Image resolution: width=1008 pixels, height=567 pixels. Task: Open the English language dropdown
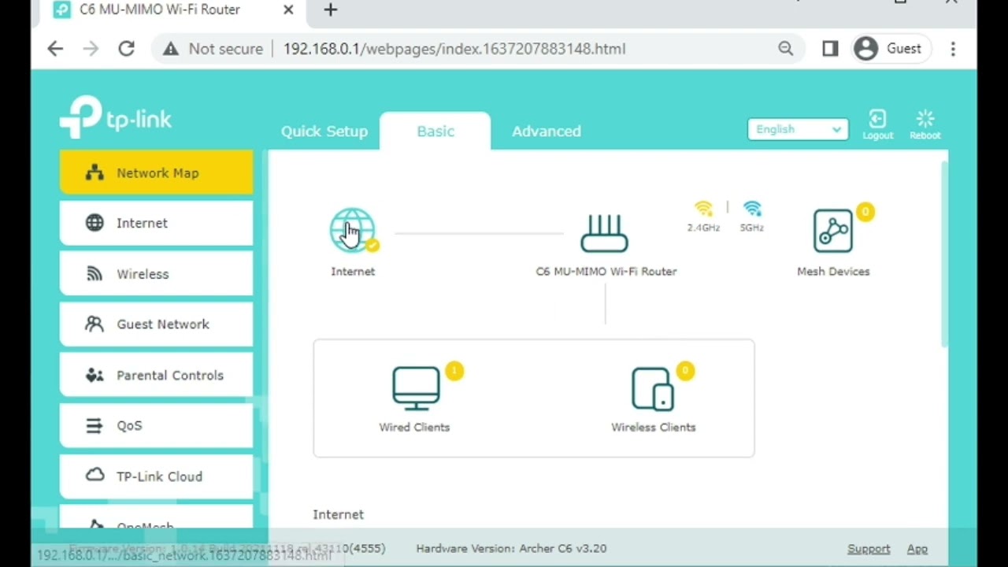click(x=798, y=129)
